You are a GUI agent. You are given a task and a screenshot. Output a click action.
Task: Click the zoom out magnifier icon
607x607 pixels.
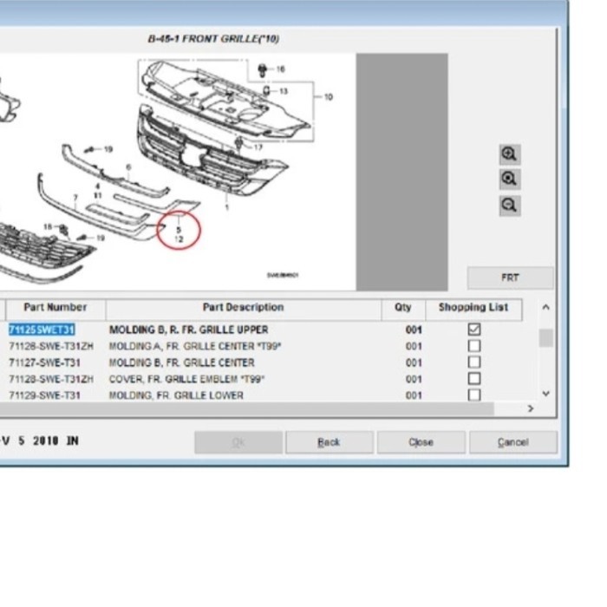(x=509, y=206)
